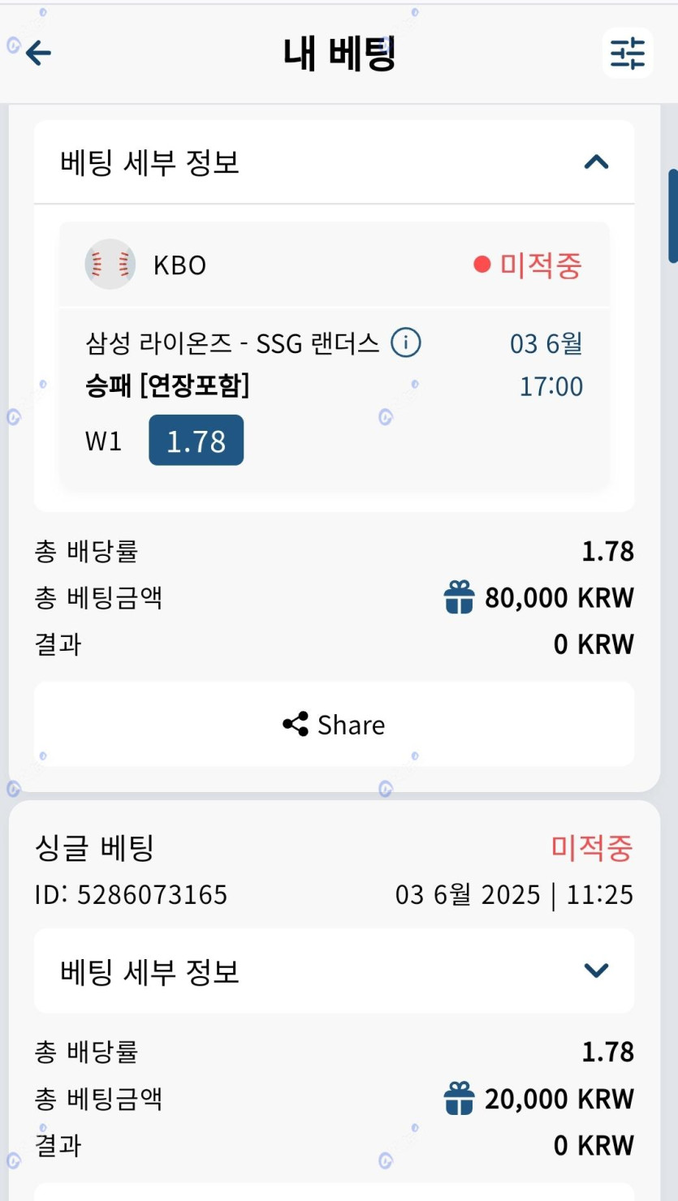Click the vertical scrollbar thumb
678x1201 pixels.
(x=672, y=215)
